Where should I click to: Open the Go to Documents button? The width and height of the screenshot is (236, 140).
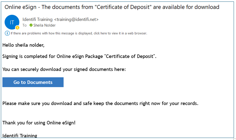point(33,82)
